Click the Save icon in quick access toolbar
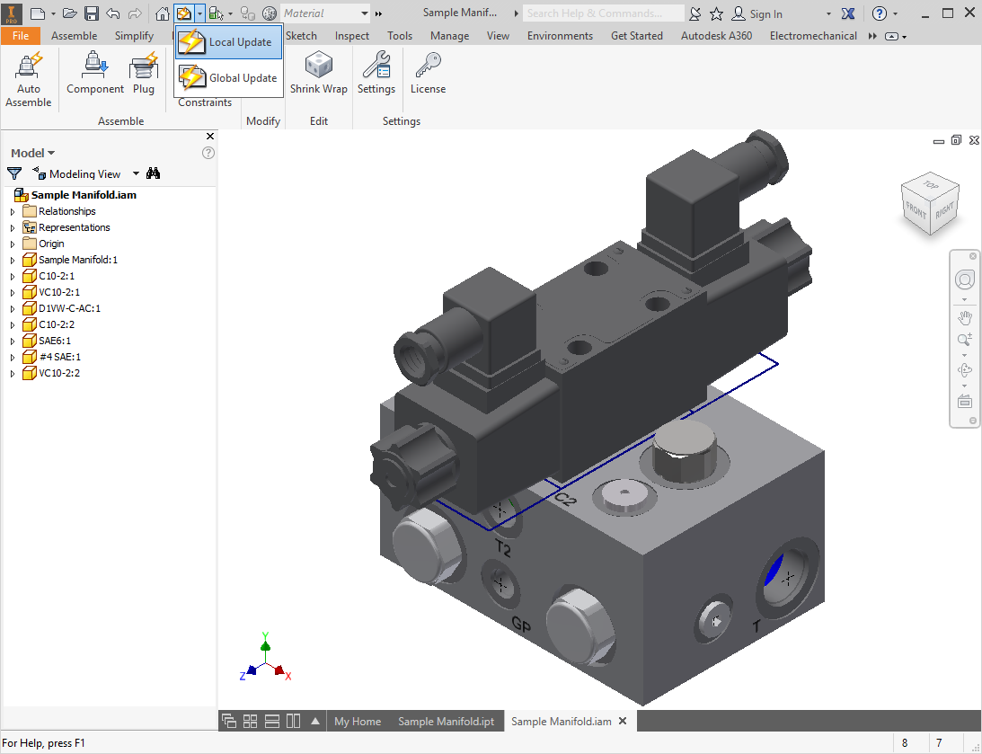The height and width of the screenshot is (754, 982). point(92,13)
